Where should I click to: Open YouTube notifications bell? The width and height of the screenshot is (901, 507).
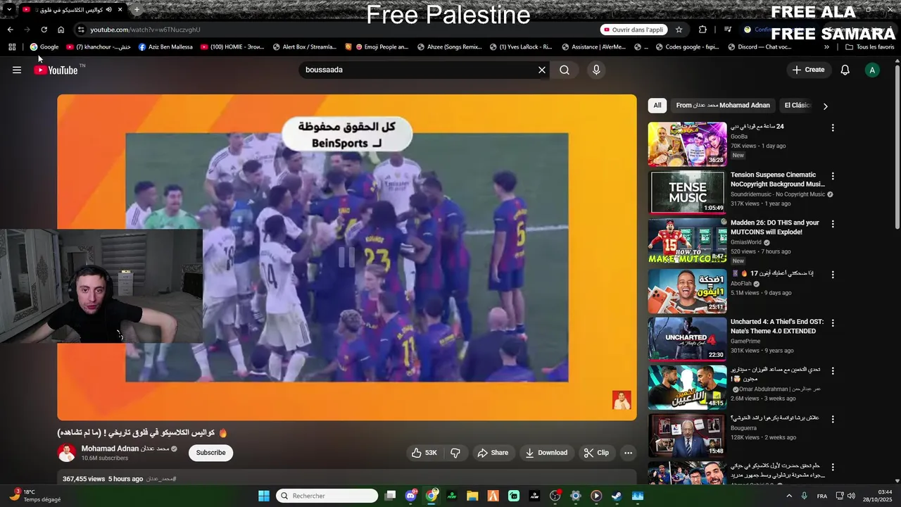tap(845, 70)
